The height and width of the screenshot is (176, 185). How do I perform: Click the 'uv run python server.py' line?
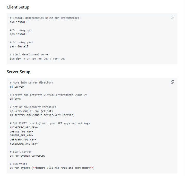pos(28,156)
